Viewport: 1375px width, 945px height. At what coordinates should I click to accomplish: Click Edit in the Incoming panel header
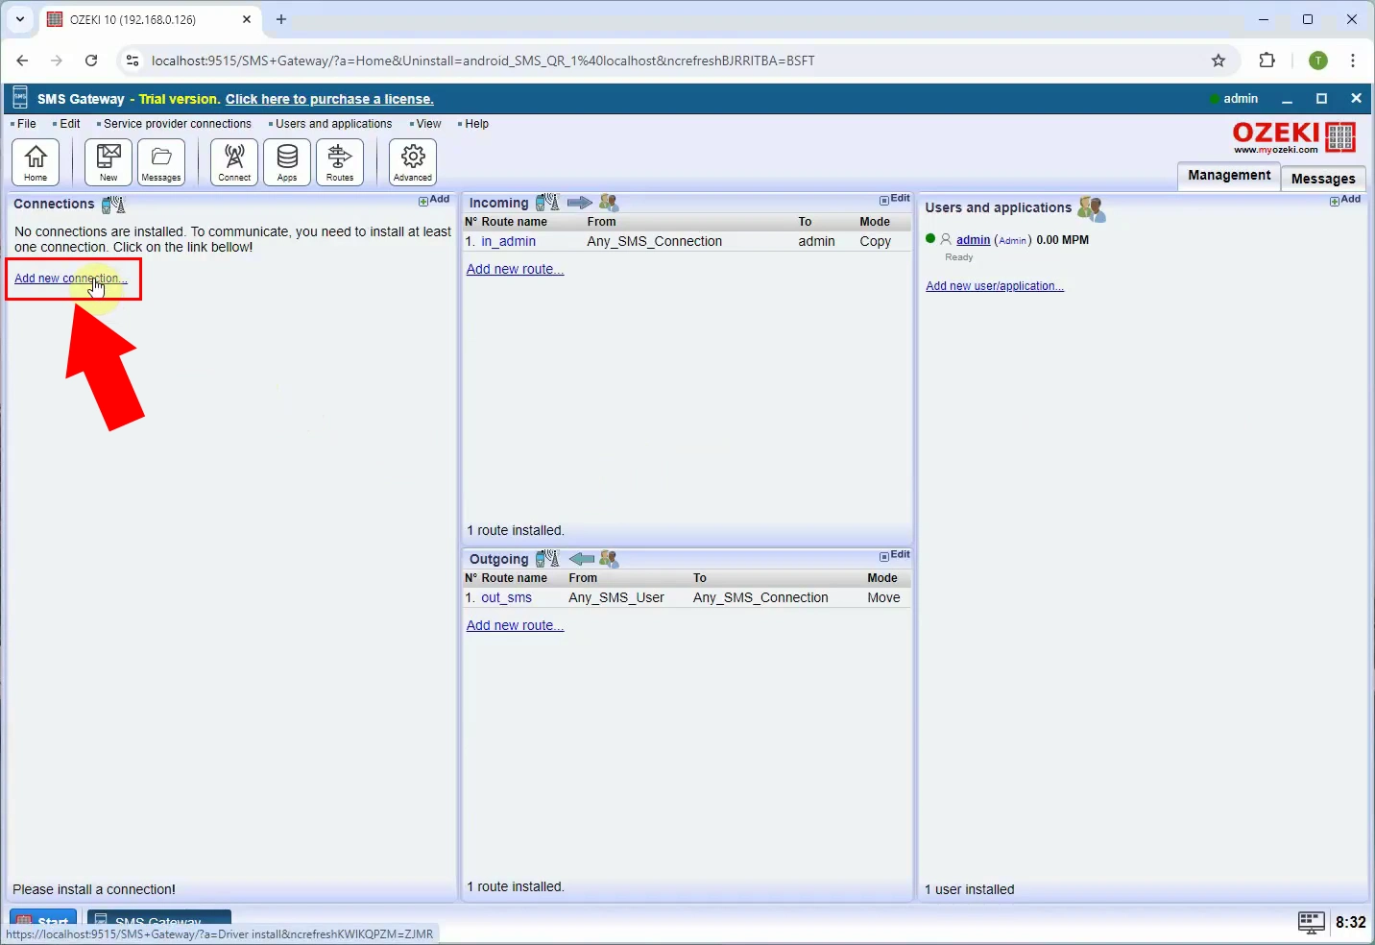pyautogui.click(x=895, y=199)
